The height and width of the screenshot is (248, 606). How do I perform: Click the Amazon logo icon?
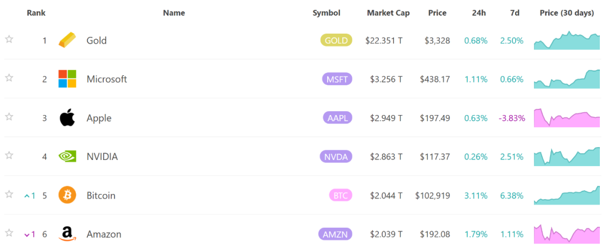(67, 234)
